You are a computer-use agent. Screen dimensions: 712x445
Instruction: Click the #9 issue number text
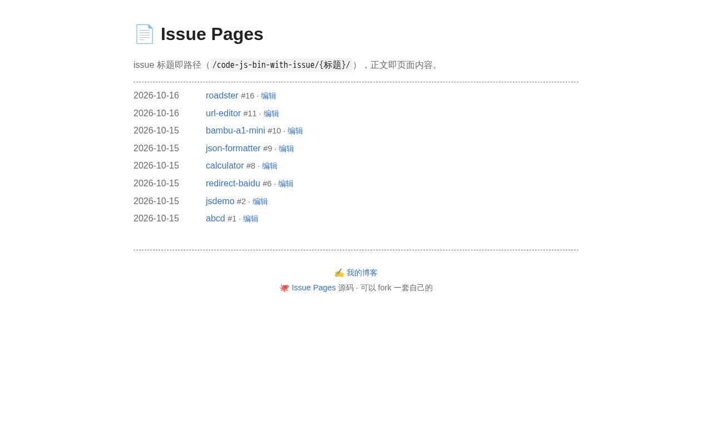268,149
